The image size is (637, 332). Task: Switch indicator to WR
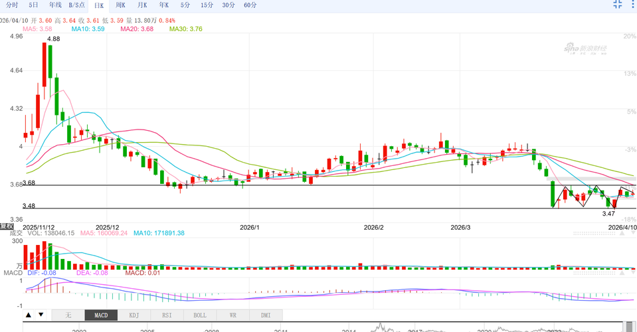232,315
